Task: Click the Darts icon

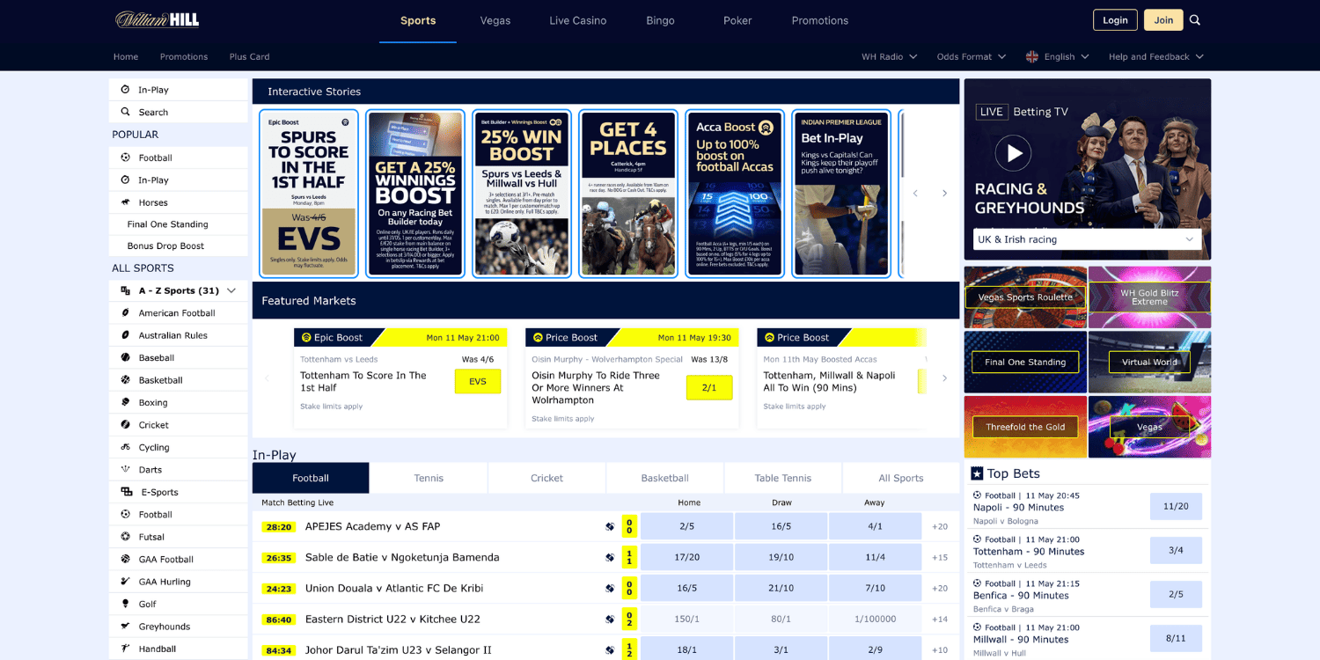Action: (x=125, y=470)
